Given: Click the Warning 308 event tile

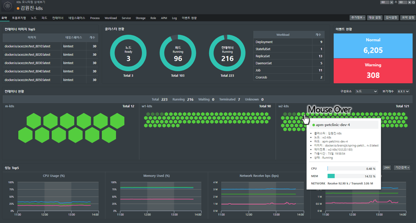Looking at the screenshot, I should coord(373,71).
